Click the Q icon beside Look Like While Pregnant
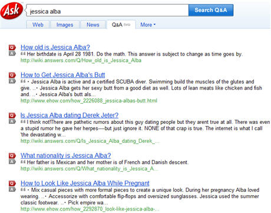This screenshot has width=271, height=213. tap(12, 183)
